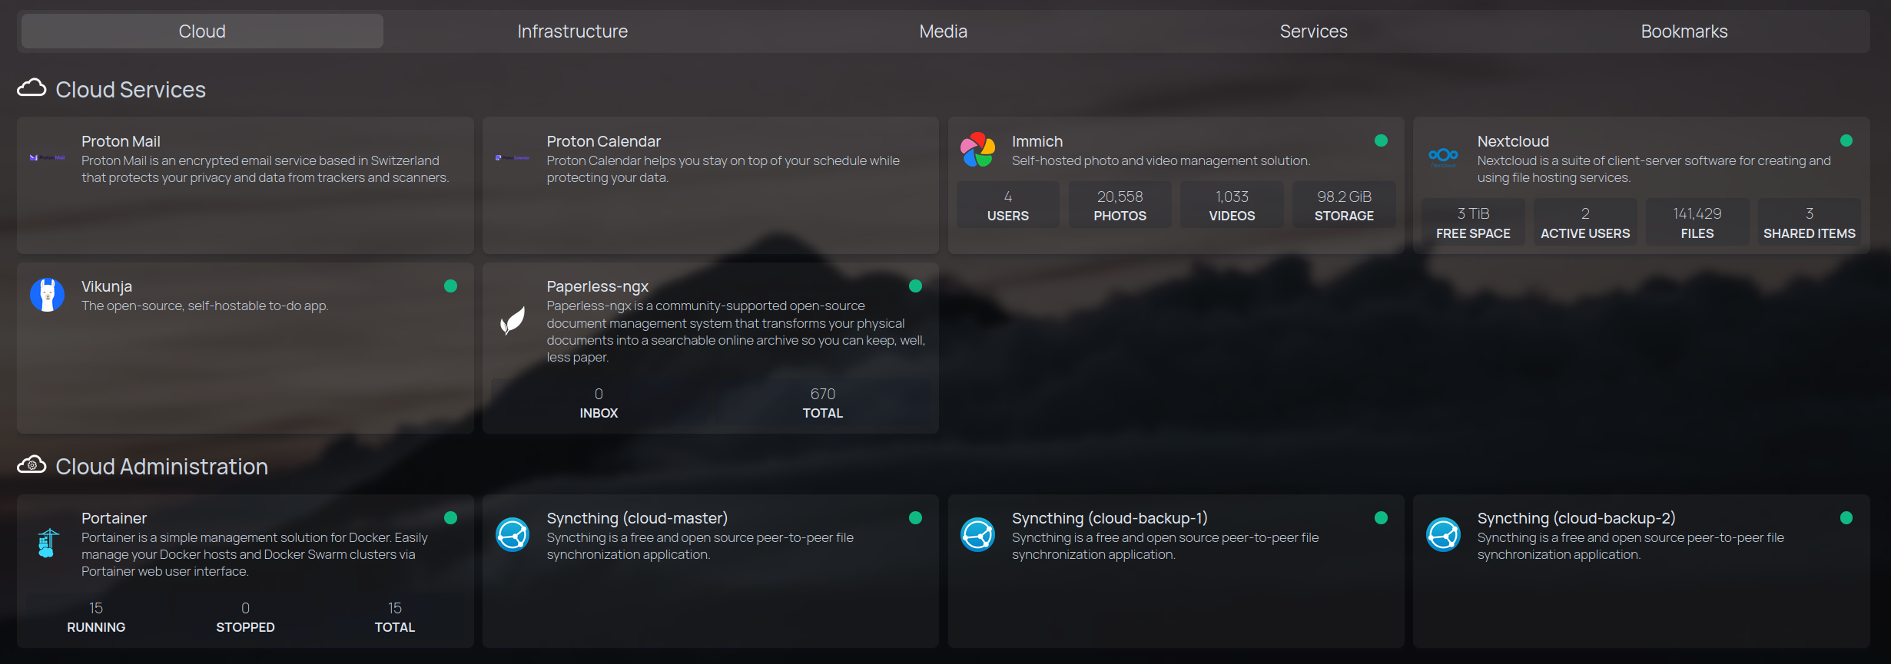
Task: Click the Vikunja to-do app description
Action: (205, 306)
